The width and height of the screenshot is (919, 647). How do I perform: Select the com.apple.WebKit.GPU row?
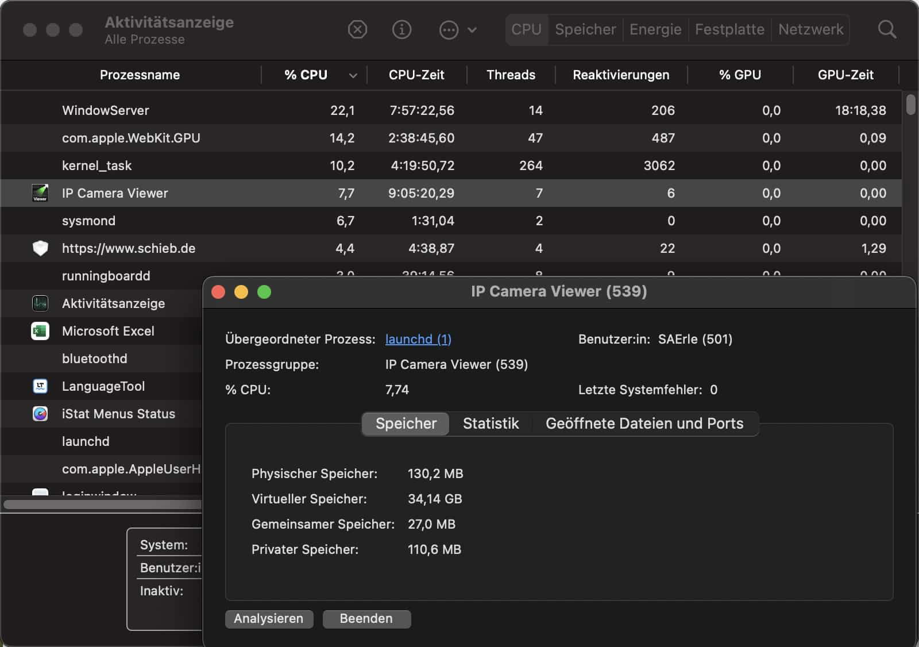(x=451, y=138)
